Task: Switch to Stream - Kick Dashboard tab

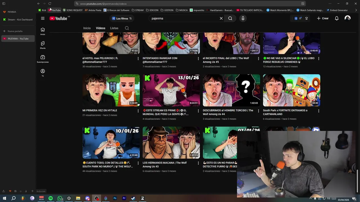Action: (x=18, y=20)
